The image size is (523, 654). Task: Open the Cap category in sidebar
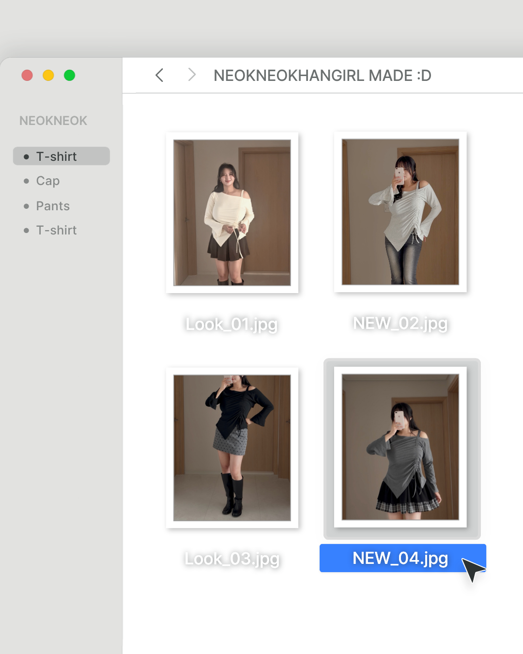[x=48, y=181]
